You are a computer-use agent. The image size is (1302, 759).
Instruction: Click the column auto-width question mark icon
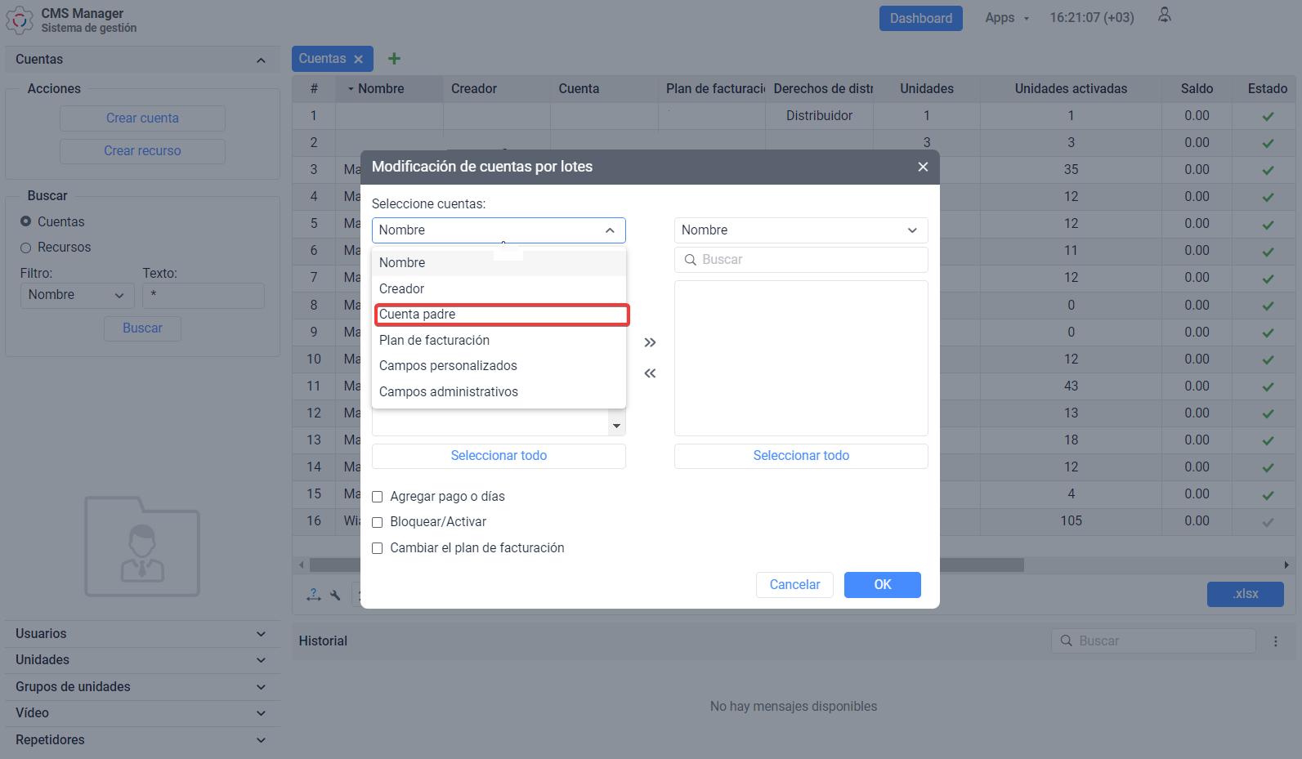click(x=313, y=595)
